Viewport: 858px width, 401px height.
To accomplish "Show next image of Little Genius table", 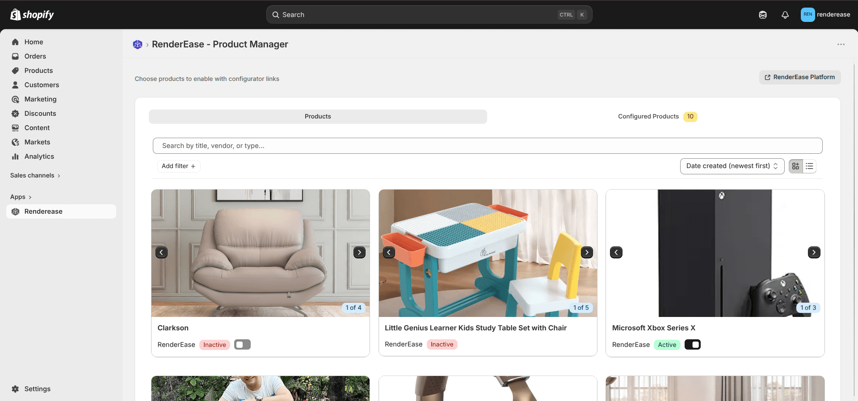I will 587,253.
